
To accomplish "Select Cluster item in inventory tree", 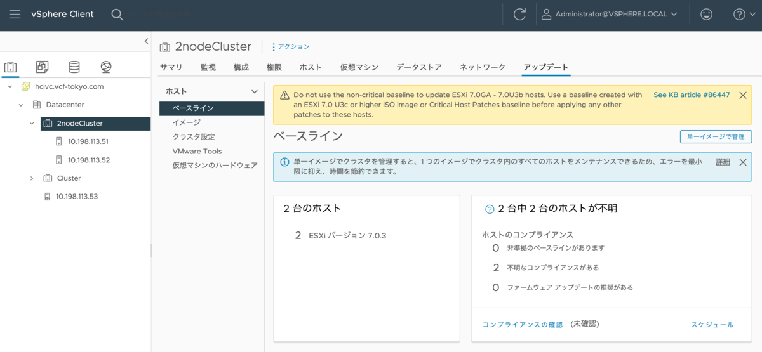I will [x=69, y=178].
